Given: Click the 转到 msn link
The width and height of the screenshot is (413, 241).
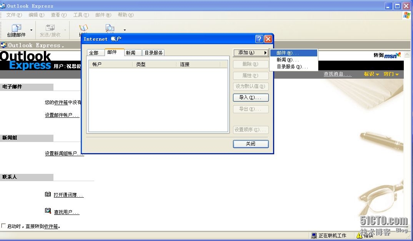Looking at the screenshot, I should tap(387, 55).
